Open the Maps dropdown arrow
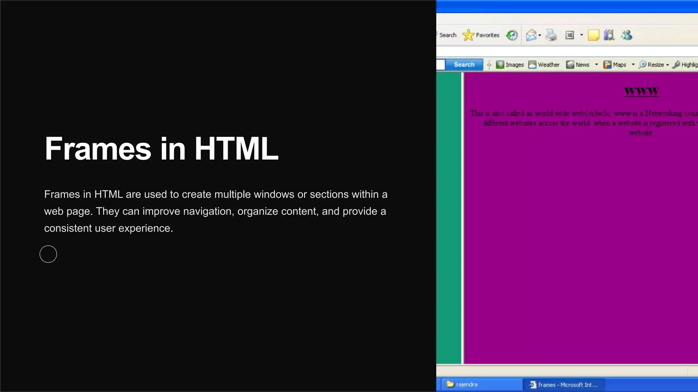This screenshot has width=698, height=392. click(633, 65)
